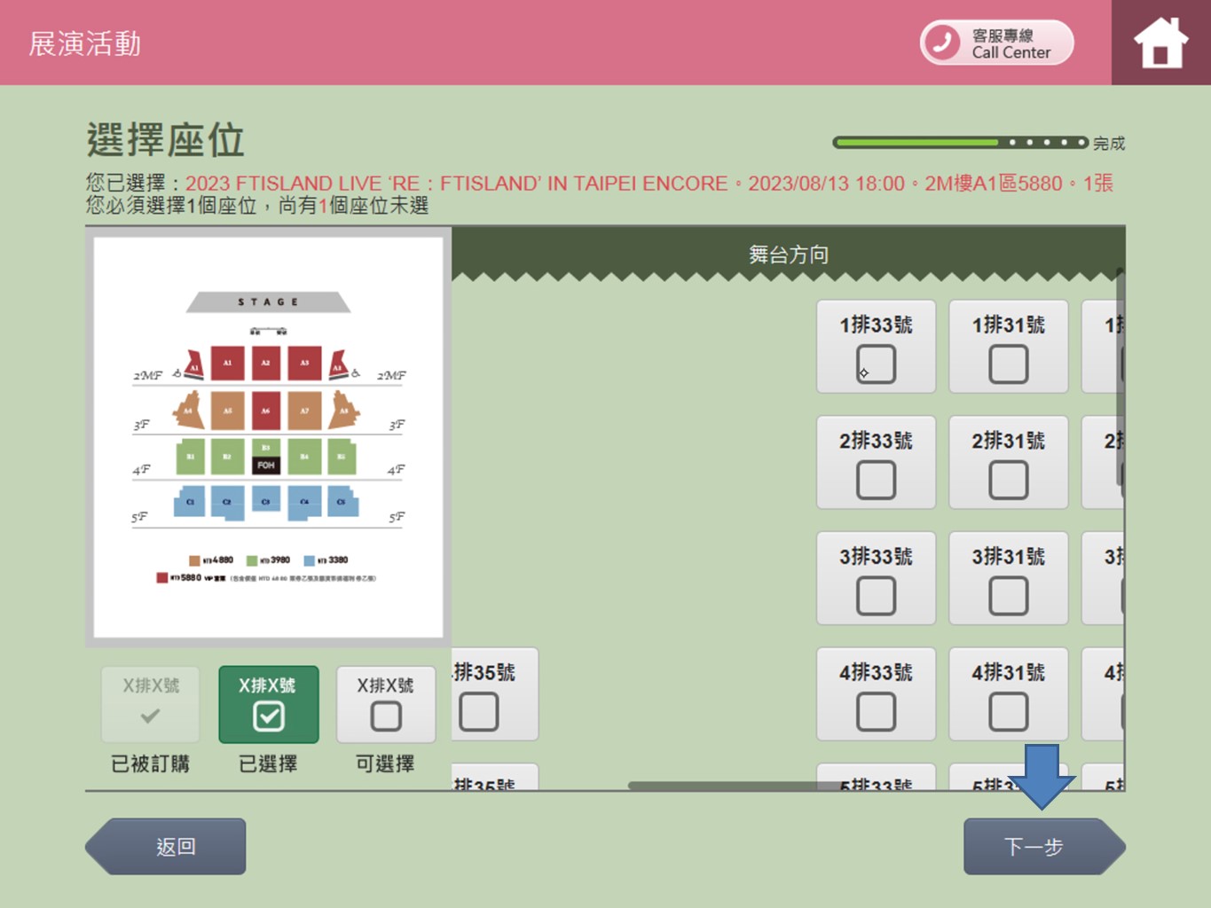This screenshot has height=908, width=1211.
Task: Select seat 4排33號 checkbox
Action: (876, 712)
